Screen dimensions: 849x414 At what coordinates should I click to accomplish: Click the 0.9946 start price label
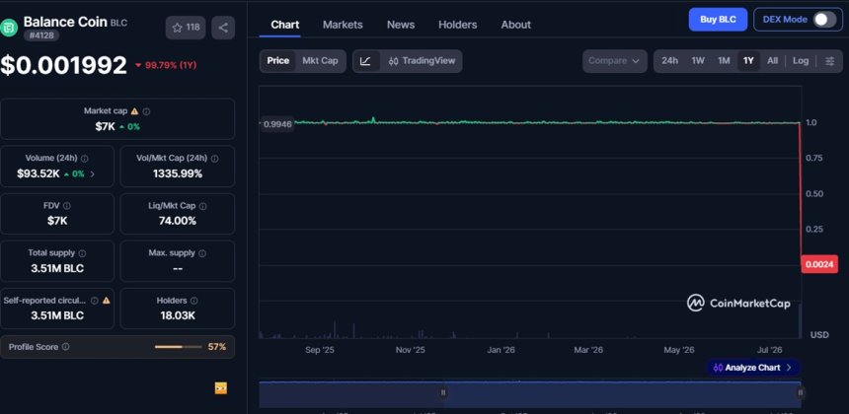tap(277, 124)
